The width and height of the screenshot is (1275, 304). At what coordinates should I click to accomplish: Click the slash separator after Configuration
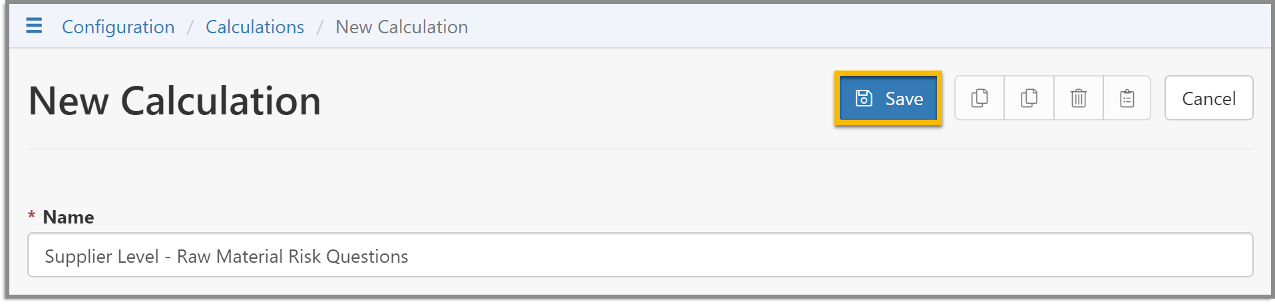pyautogui.click(x=190, y=27)
